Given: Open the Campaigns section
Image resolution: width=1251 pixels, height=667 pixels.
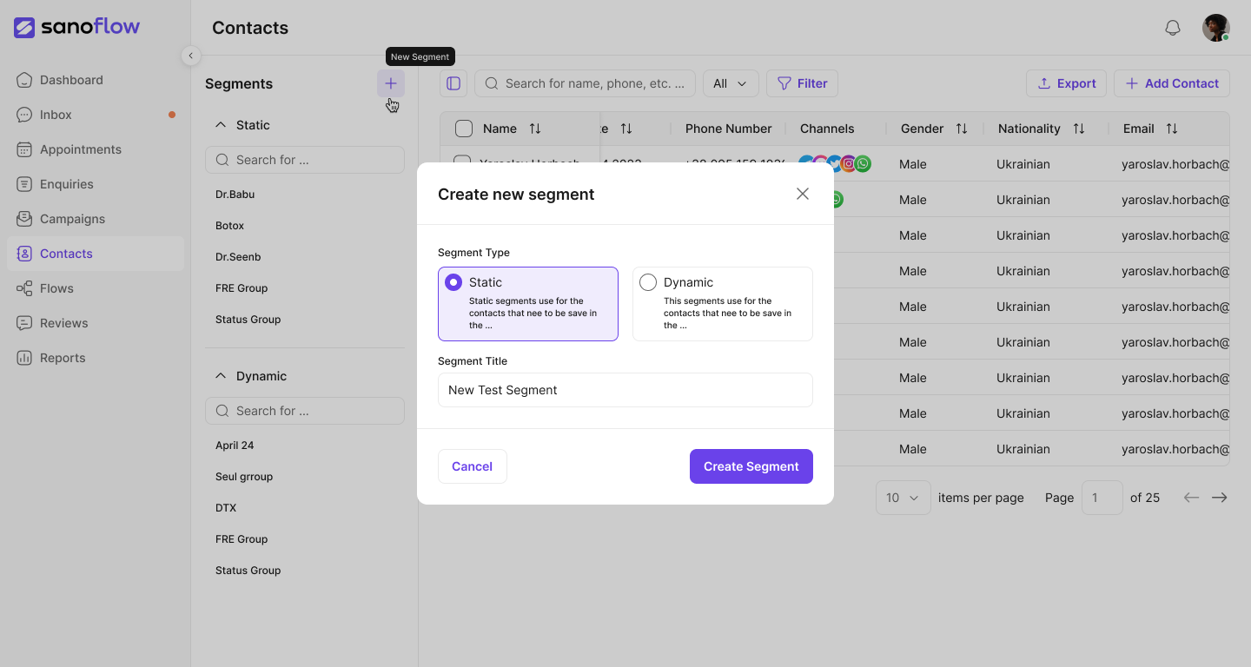Looking at the screenshot, I should [x=95, y=219].
